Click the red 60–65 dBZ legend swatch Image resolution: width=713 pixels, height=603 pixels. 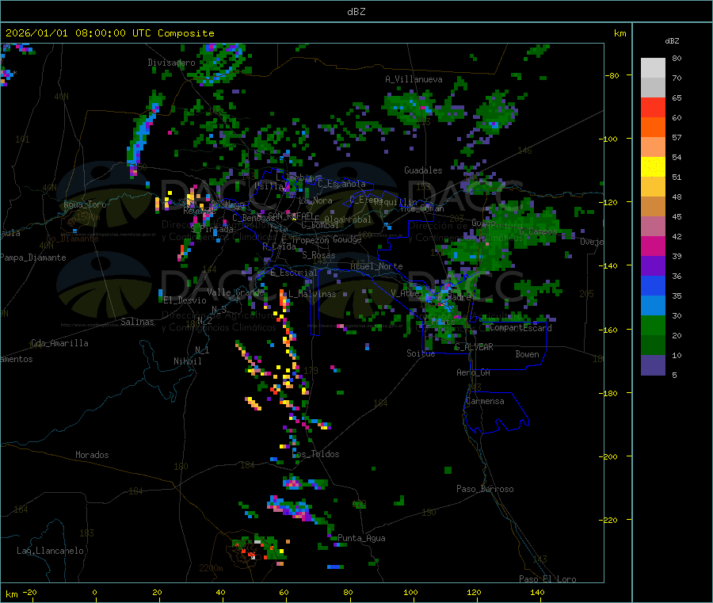[x=653, y=108]
